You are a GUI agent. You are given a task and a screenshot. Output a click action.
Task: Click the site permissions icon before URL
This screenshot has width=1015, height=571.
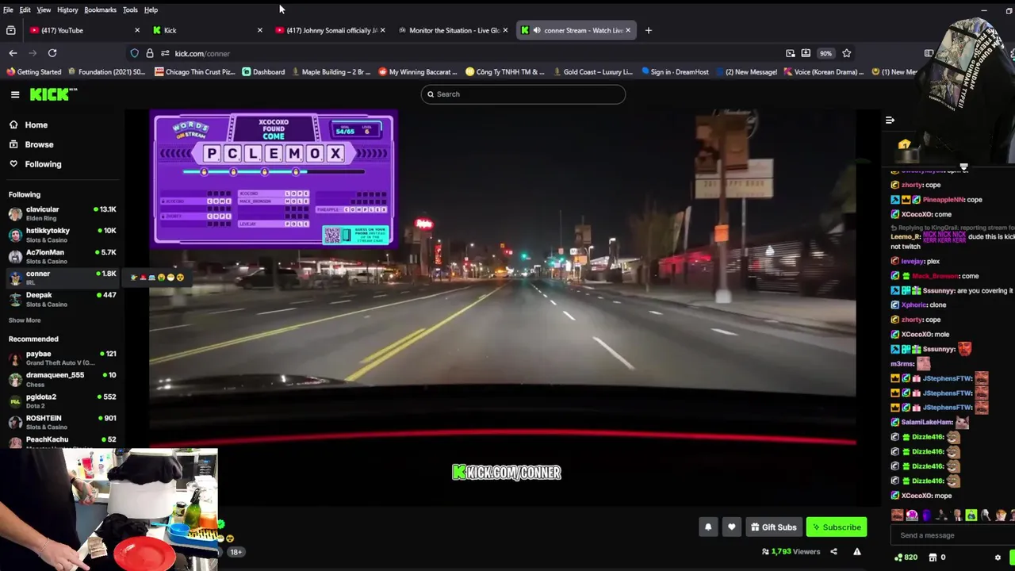pyautogui.click(x=165, y=53)
